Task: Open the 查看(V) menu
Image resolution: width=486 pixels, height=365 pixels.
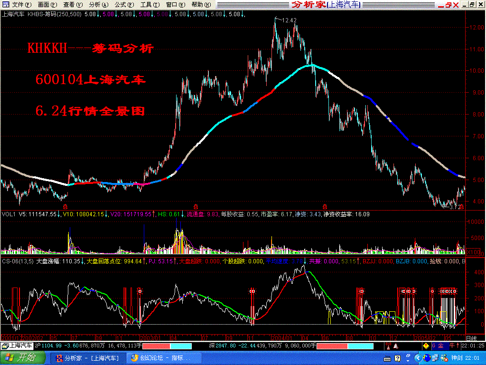Action: [x=73, y=5]
